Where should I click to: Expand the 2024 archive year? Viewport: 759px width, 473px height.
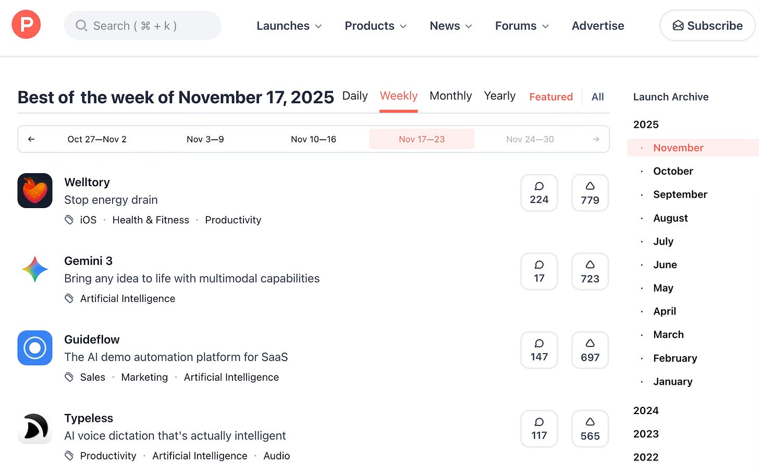pos(646,411)
